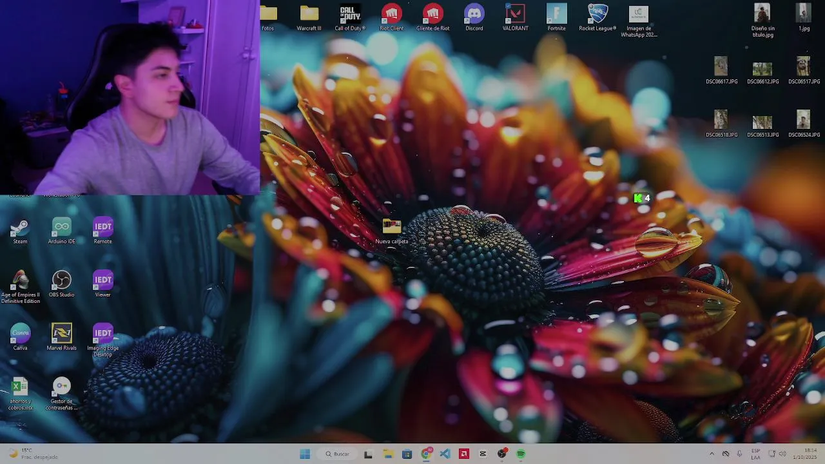Screen dimensions: 825x464
Task: Click the microphone tray icon
Action: pyautogui.click(x=739, y=454)
